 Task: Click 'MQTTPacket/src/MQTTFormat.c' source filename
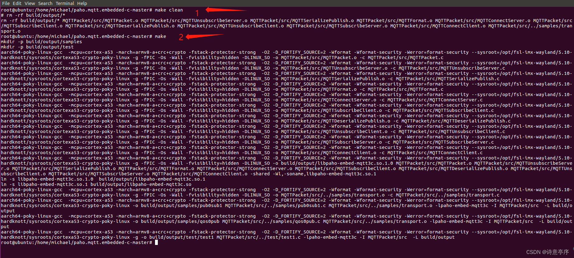pos(406,89)
